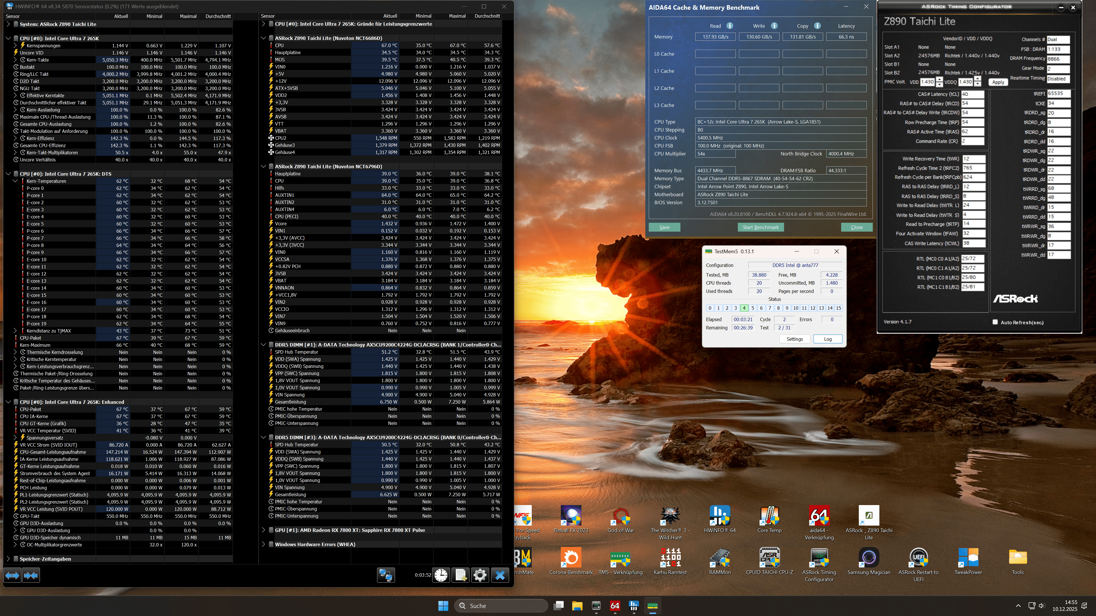This screenshot has height=616, width=1096.
Task: Open HWiNFO sensor settings gear
Action: (x=480, y=575)
